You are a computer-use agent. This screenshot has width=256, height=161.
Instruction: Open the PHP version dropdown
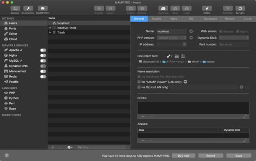pos(172,38)
